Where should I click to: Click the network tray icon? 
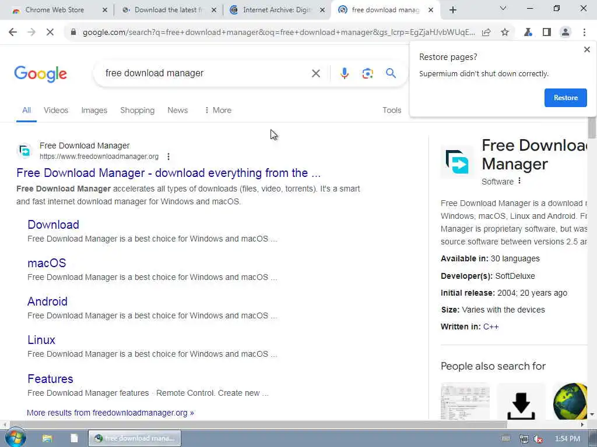(524, 439)
